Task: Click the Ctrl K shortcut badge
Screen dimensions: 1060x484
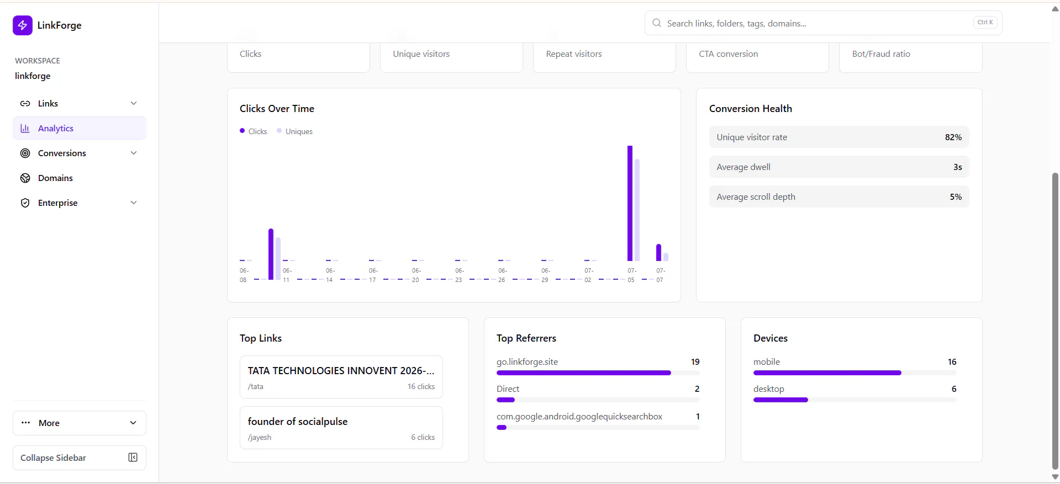Action: tap(985, 23)
